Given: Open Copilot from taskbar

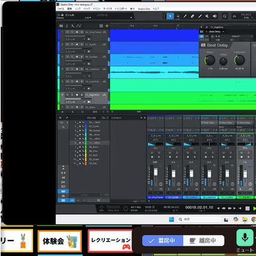Looking at the screenshot, I should [x=236, y=220].
